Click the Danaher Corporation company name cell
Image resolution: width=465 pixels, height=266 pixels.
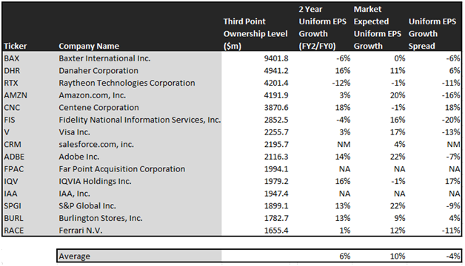click(x=98, y=71)
